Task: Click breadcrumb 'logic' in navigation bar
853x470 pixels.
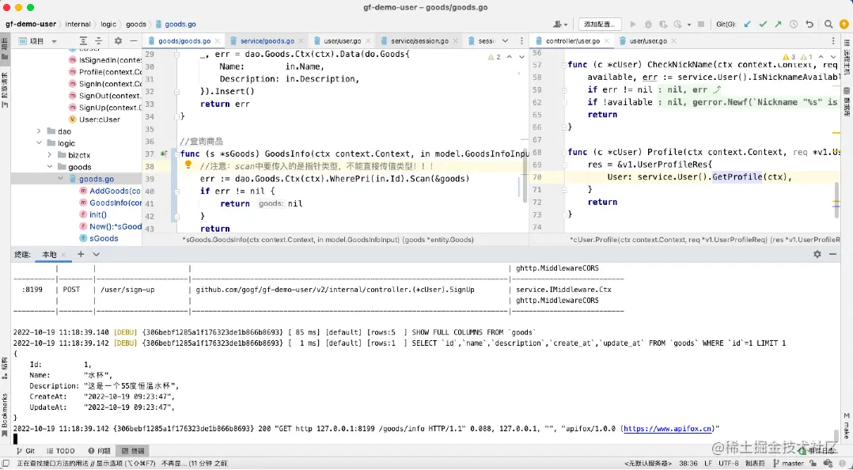Action: [108, 24]
